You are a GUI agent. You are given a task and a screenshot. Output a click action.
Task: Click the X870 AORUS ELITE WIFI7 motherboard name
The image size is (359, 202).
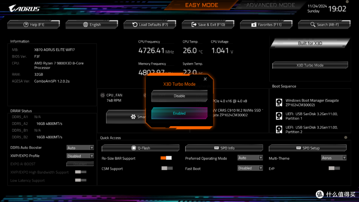coord(55,50)
